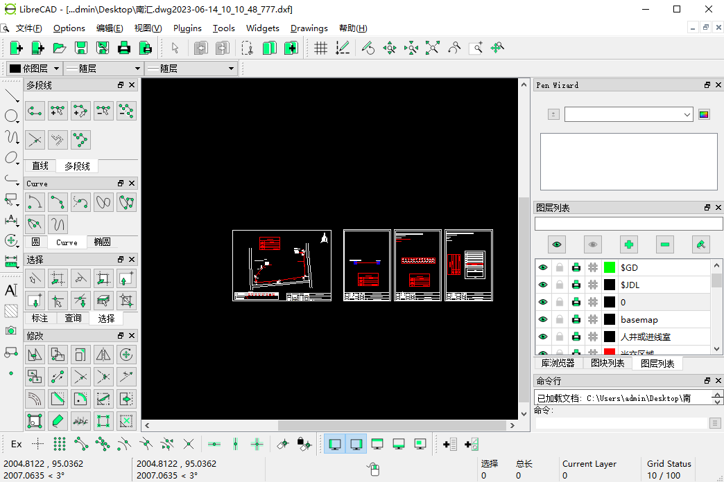The image size is (724, 482).
Task: Toggle visibility of the $GD layer
Action: 543,267
